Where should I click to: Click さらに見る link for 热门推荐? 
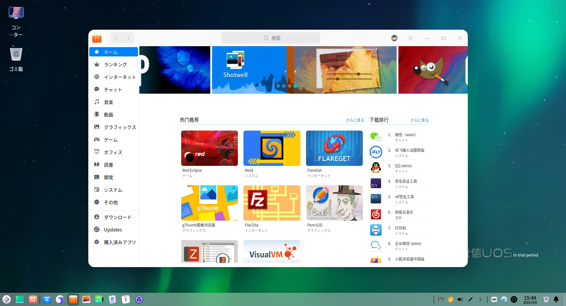coord(354,120)
